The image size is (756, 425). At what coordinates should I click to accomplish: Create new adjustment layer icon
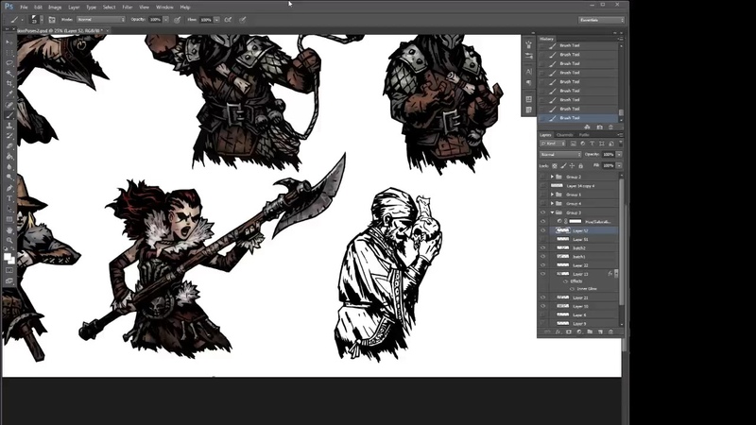click(x=579, y=331)
